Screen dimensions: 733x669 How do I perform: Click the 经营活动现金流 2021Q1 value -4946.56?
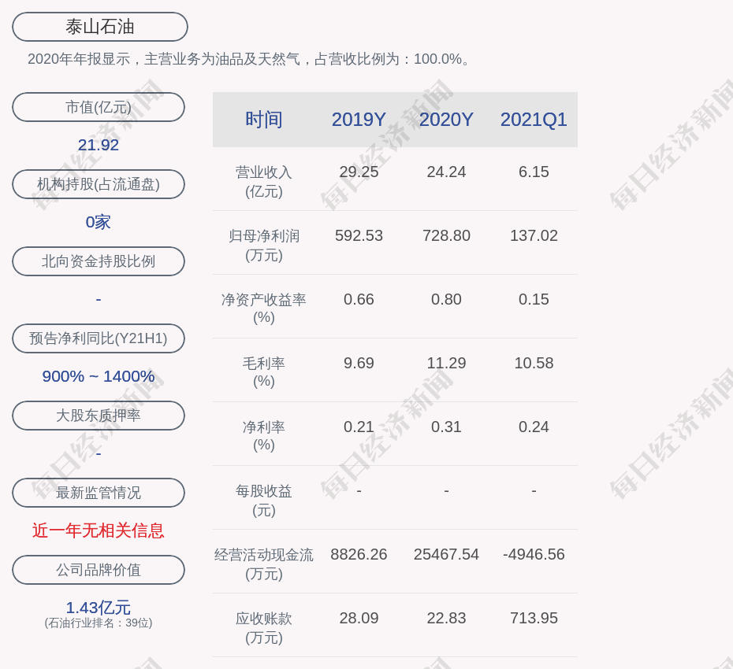534,554
